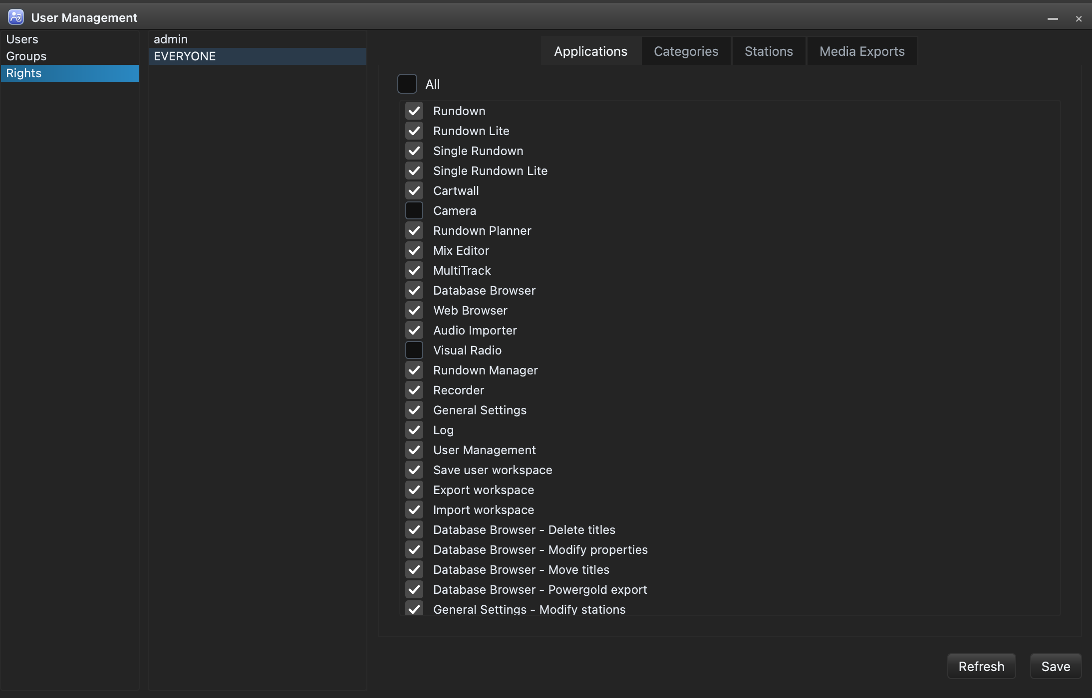This screenshot has width=1092, height=698.
Task: Click the Cartwall label text
Action: click(456, 191)
